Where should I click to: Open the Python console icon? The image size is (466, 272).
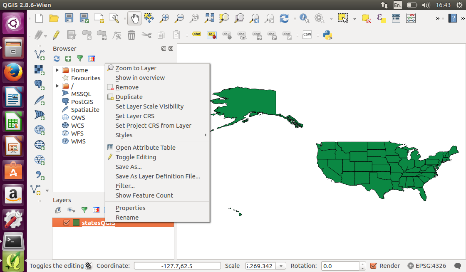(x=327, y=35)
